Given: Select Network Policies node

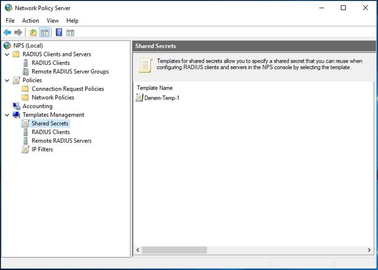Looking at the screenshot, I should click(53, 97).
